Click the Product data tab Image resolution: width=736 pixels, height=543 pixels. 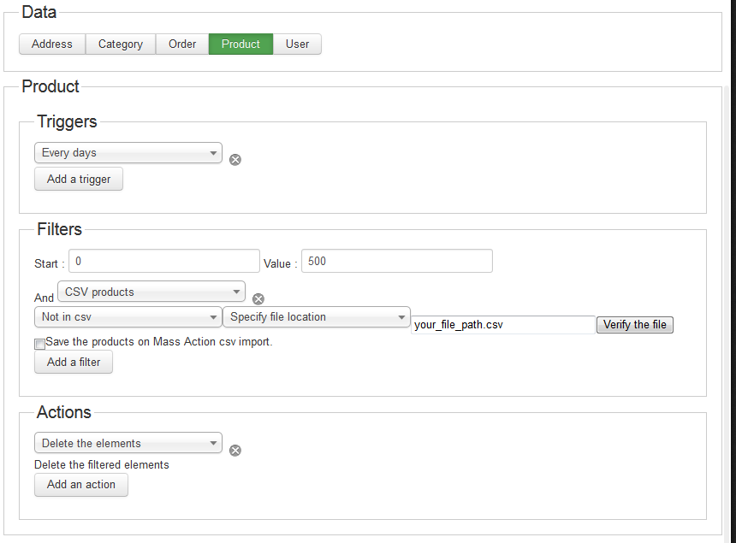pos(240,44)
